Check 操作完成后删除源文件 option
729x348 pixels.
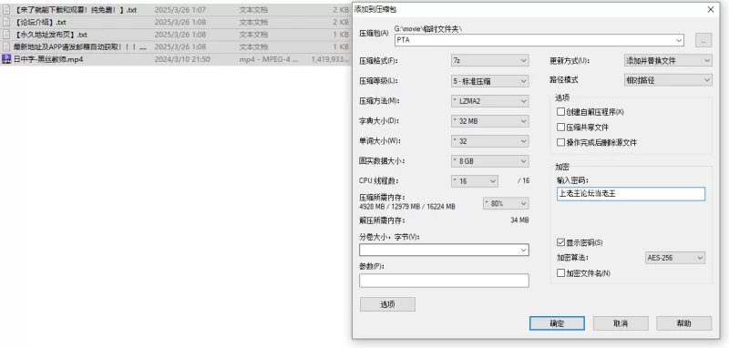click(x=560, y=143)
